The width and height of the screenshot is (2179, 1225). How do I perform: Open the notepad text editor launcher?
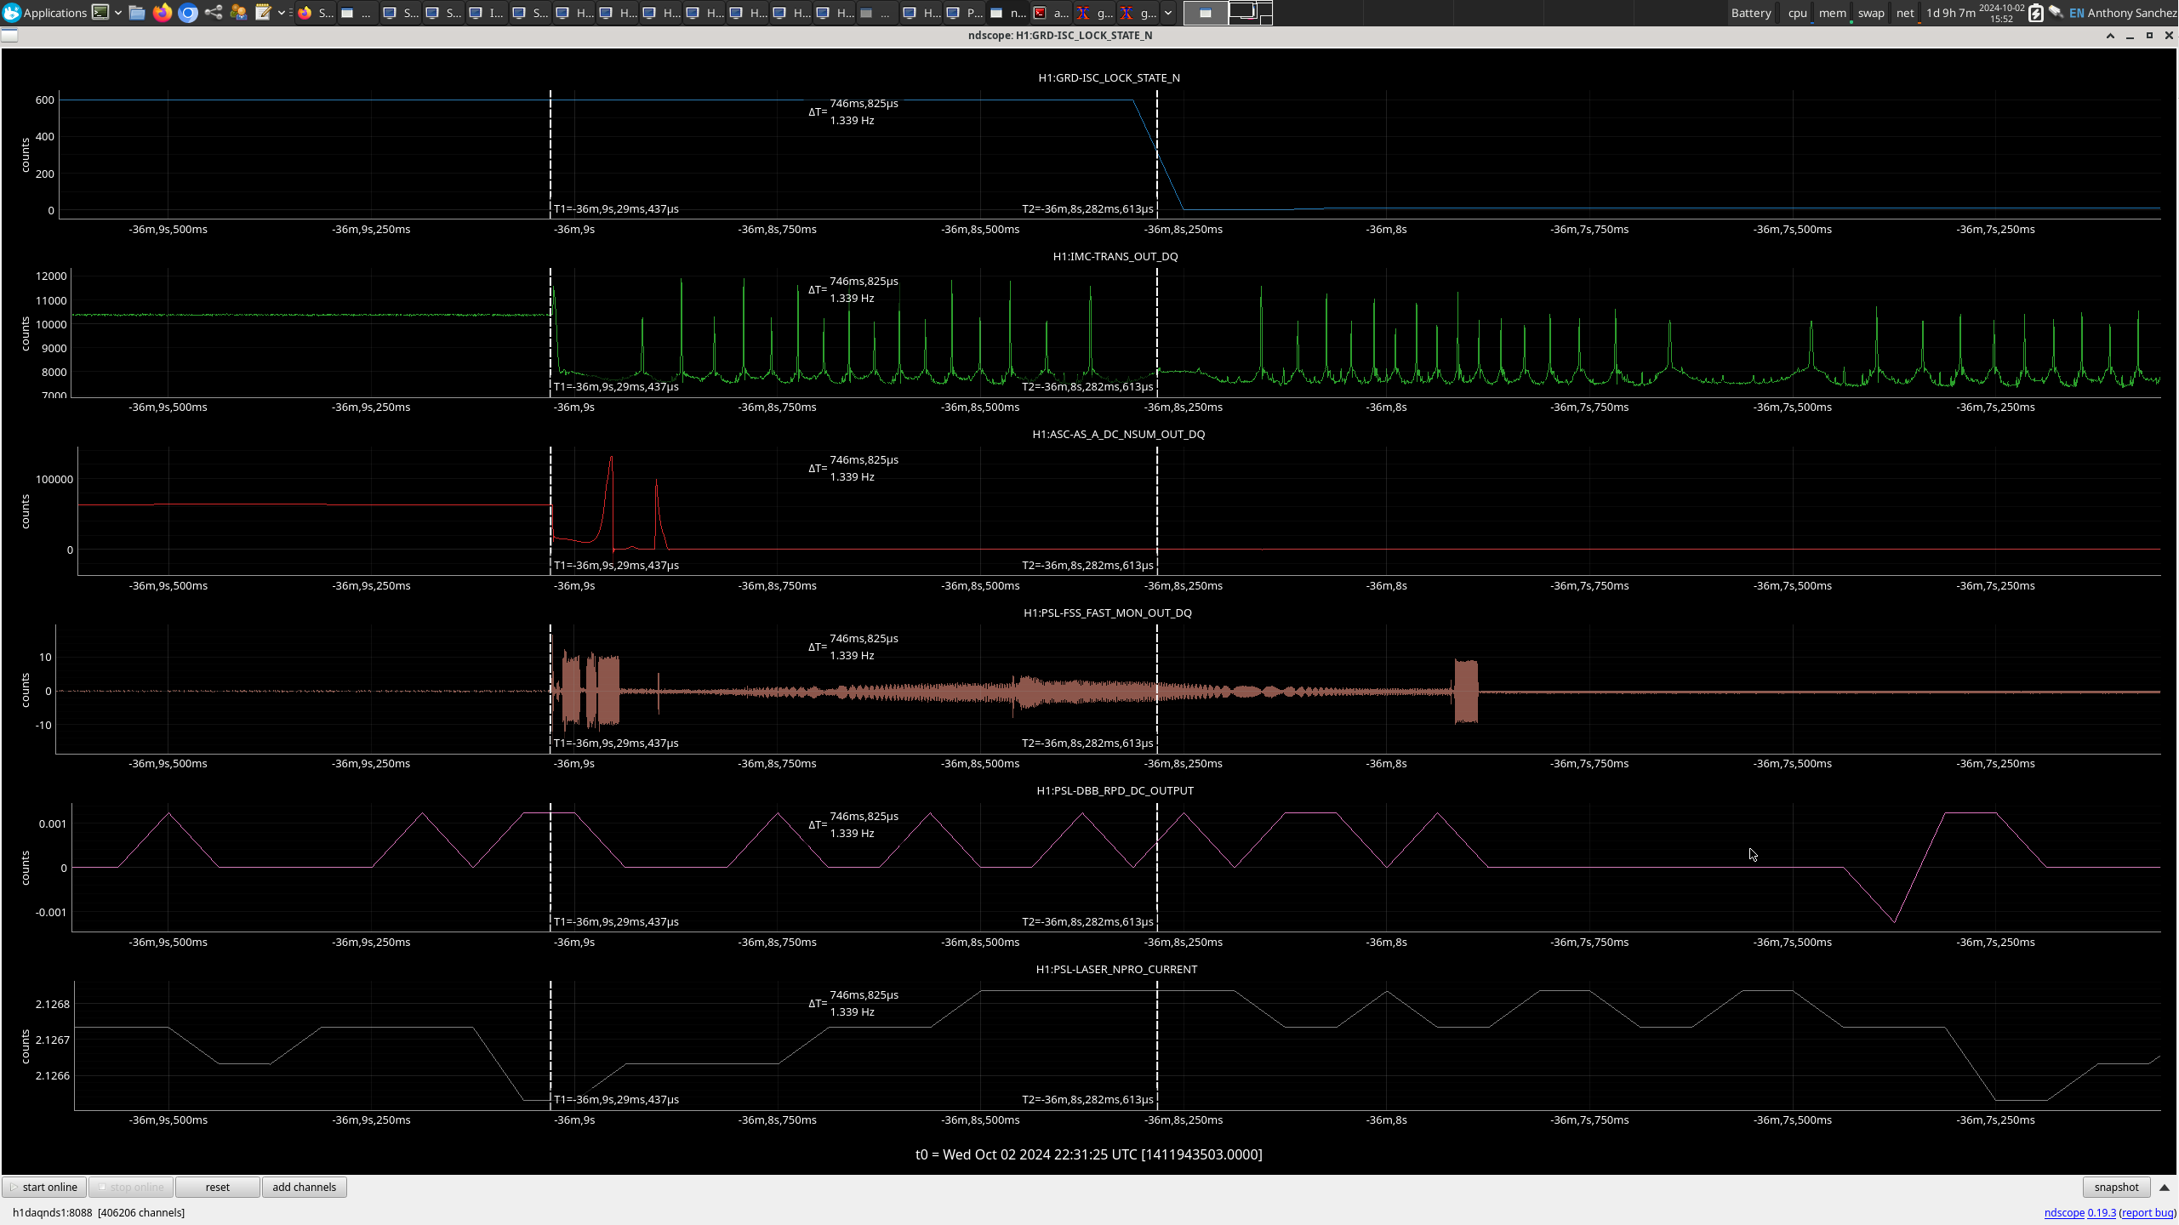tap(264, 13)
